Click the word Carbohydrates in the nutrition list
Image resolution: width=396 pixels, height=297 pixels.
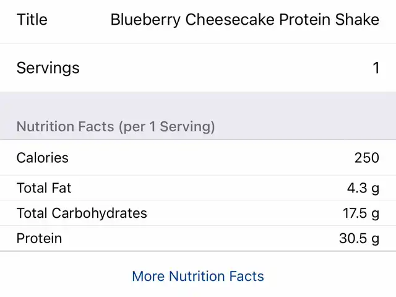click(99, 213)
